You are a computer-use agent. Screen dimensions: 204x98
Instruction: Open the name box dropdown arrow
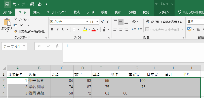tap(24, 46)
